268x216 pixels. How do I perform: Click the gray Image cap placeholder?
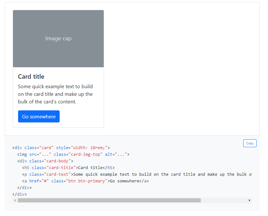(58, 38)
